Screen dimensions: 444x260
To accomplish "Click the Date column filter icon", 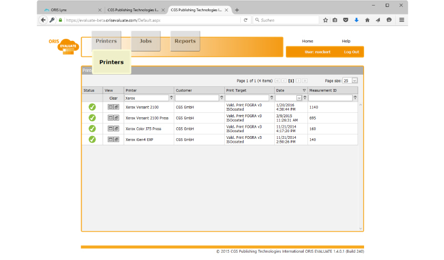I will [x=305, y=98].
